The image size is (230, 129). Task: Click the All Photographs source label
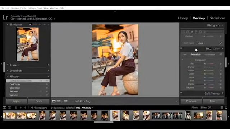pos(39,107)
